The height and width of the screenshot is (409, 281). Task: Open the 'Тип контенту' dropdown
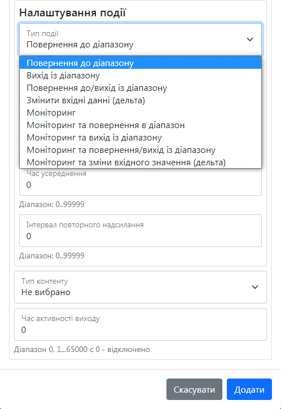click(x=140, y=287)
